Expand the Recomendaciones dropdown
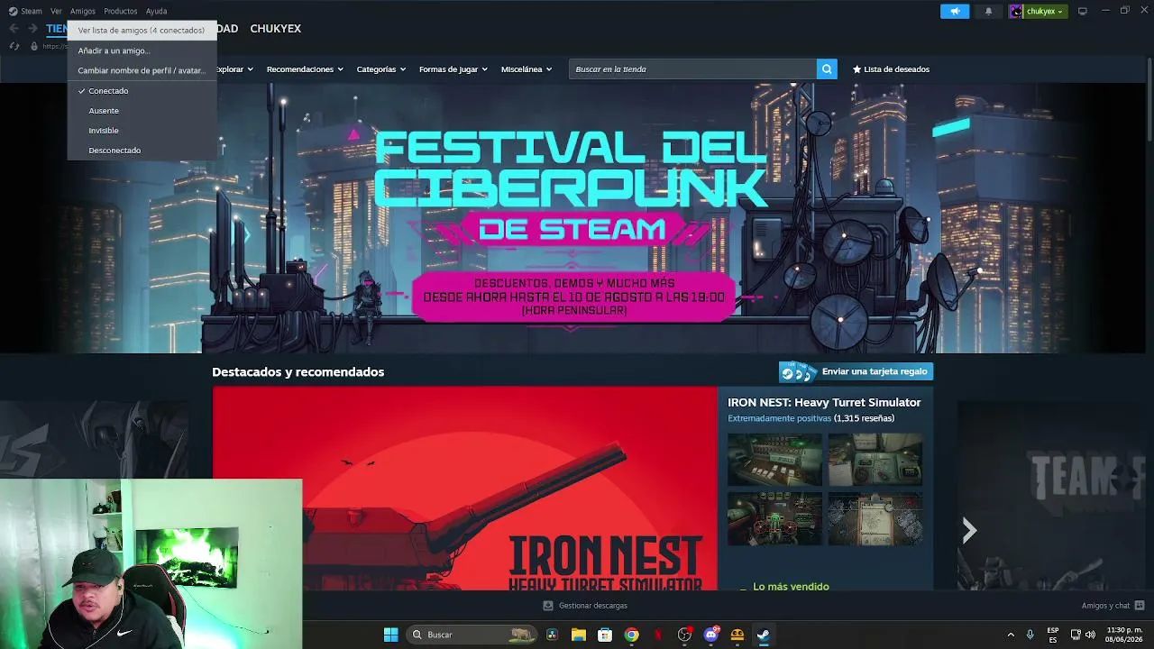 pos(305,69)
